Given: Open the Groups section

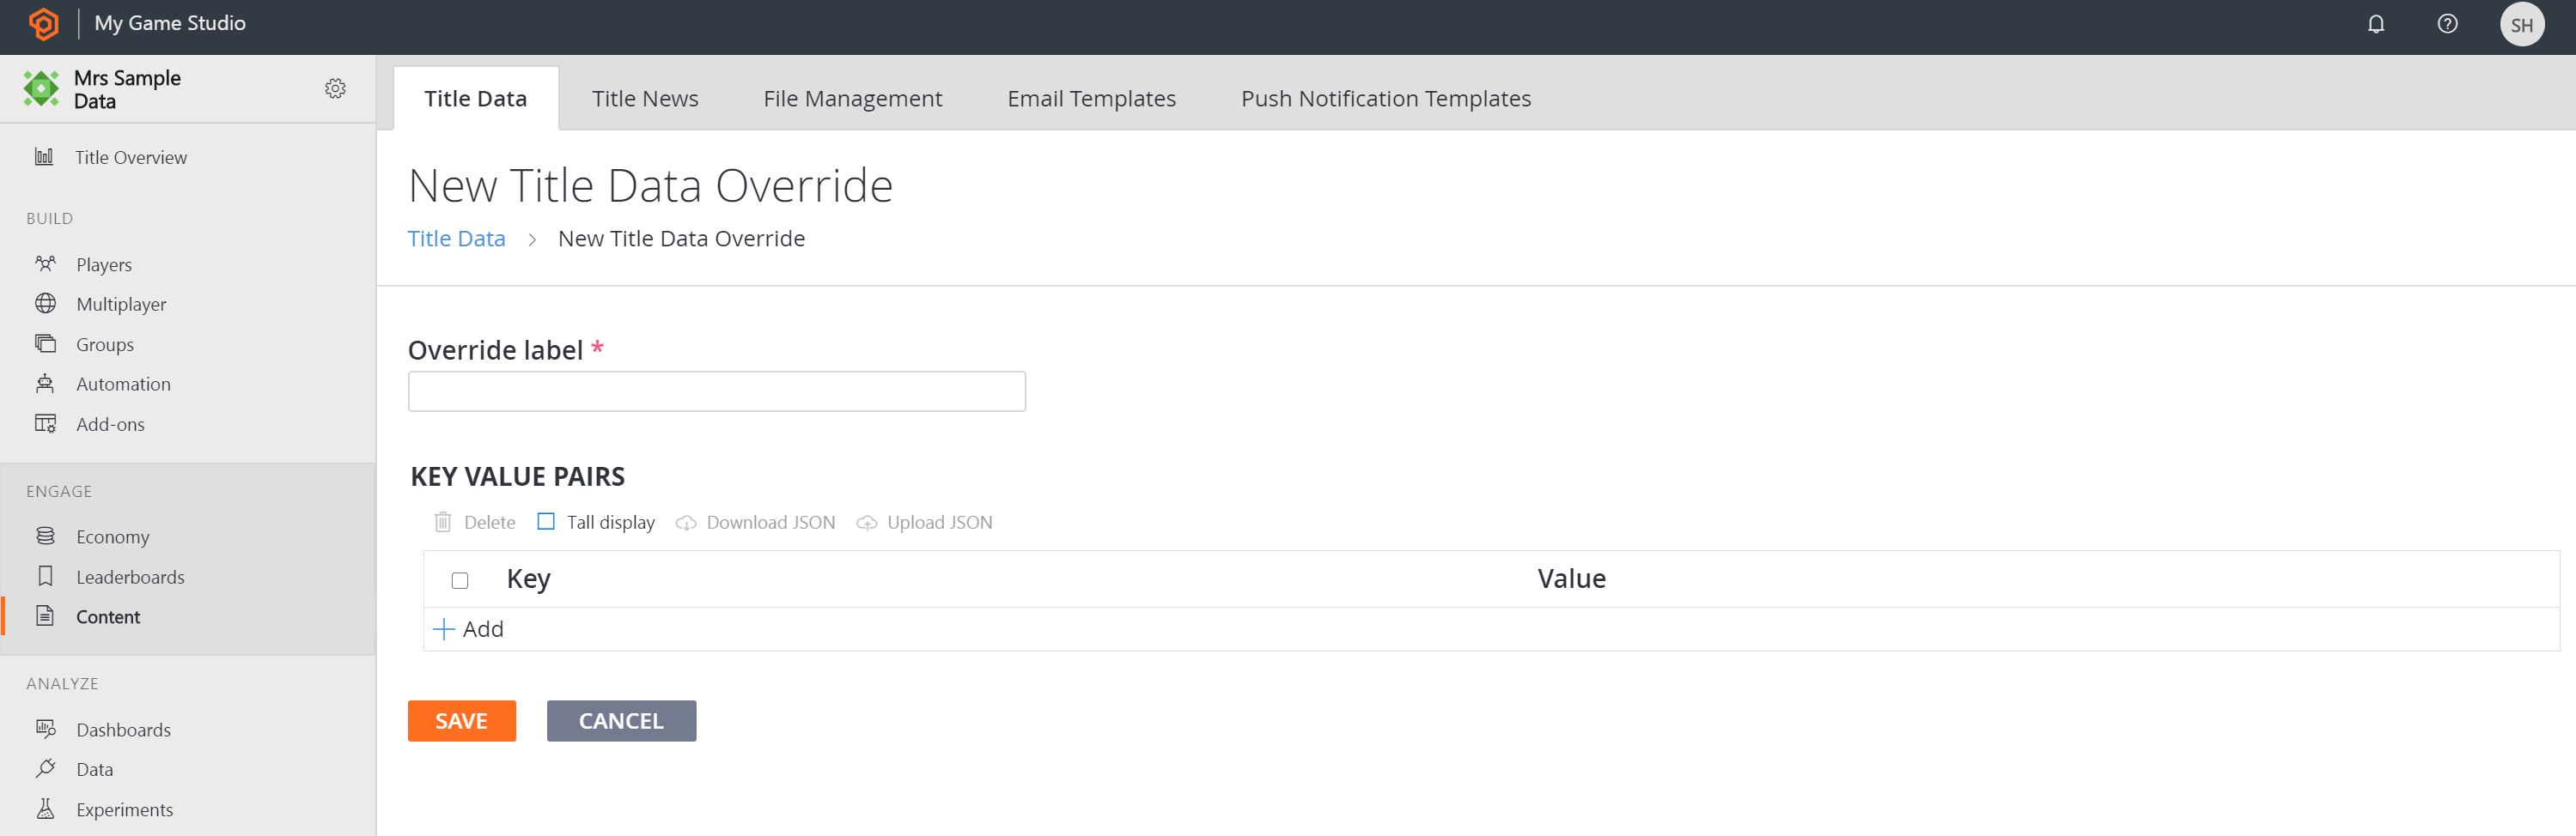Looking at the screenshot, I should 104,343.
